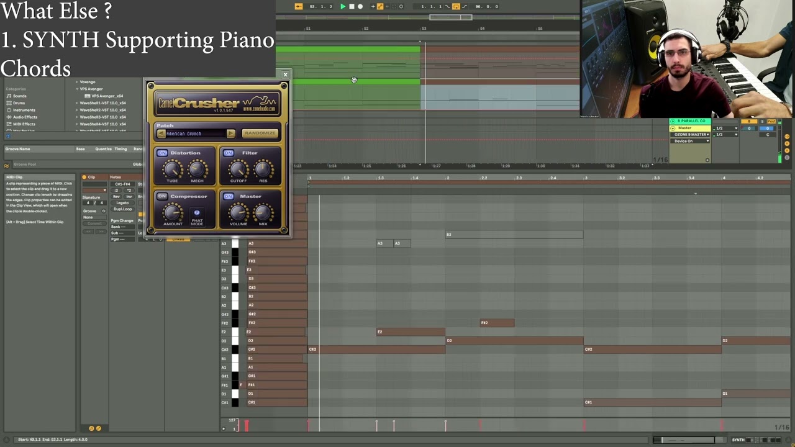The height and width of the screenshot is (447, 795).
Task: Collapse the VPS Avenger folder
Action: pos(78,89)
